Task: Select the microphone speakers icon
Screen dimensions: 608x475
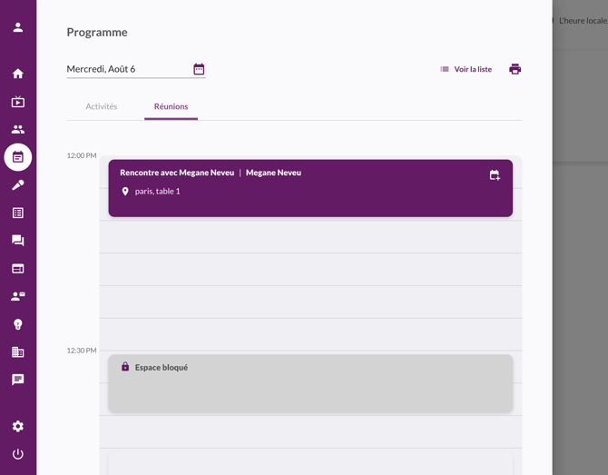Action: (18, 185)
